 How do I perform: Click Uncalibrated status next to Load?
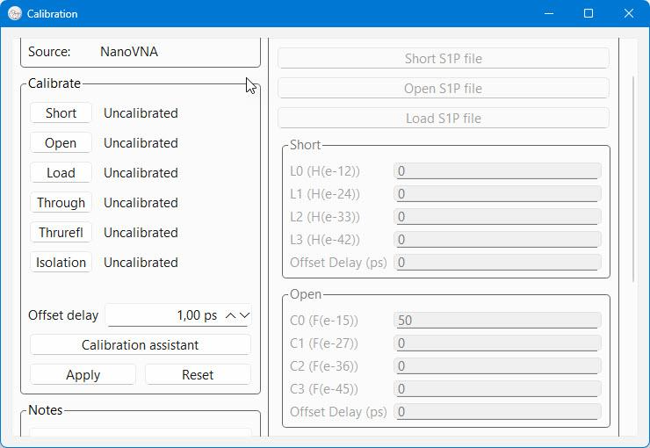[x=141, y=173]
